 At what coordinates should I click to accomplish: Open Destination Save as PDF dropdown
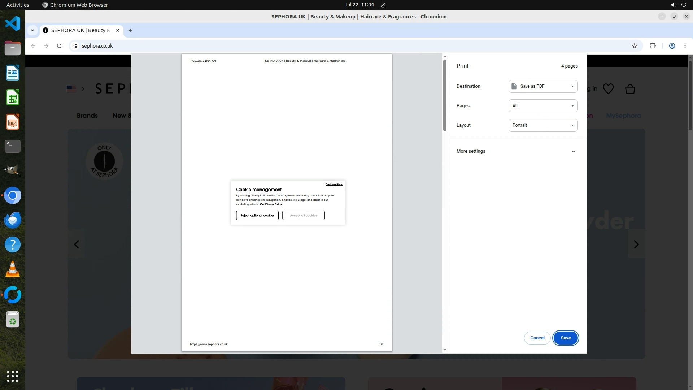click(x=542, y=86)
